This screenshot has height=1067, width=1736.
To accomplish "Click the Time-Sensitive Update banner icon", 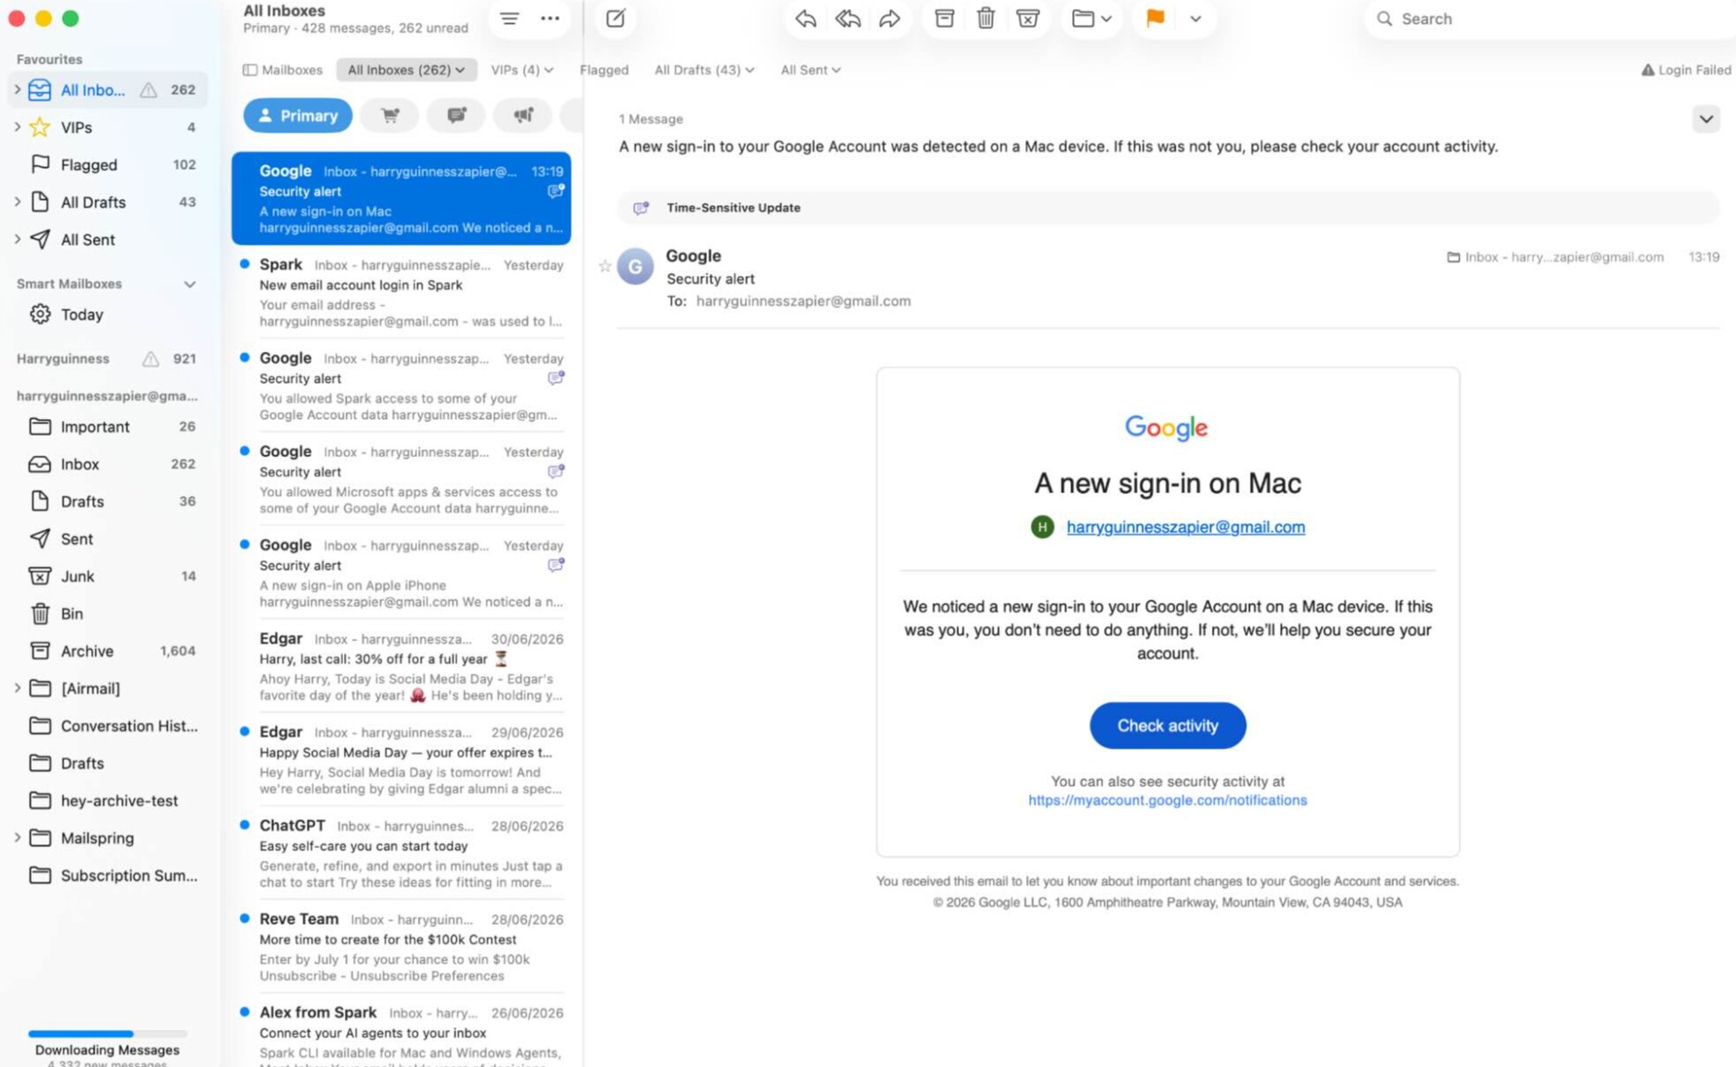I will coord(641,208).
